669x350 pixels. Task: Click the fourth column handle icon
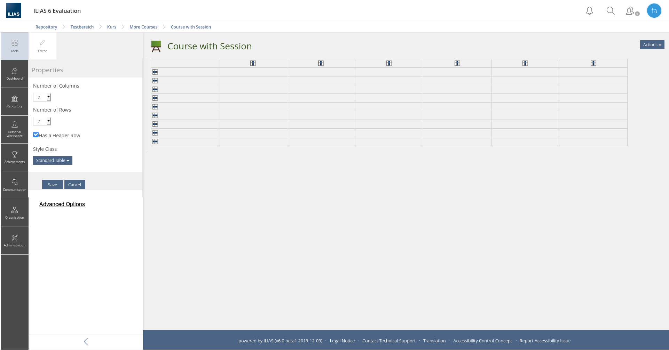[x=457, y=63]
